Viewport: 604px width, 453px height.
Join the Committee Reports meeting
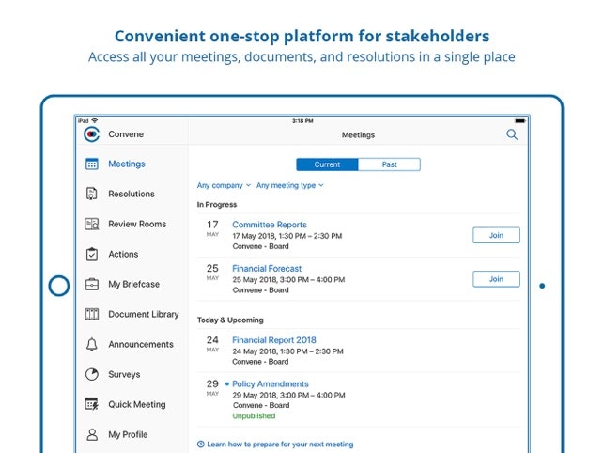496,235
